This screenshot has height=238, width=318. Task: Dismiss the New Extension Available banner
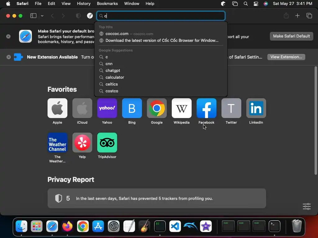point(8,57)
